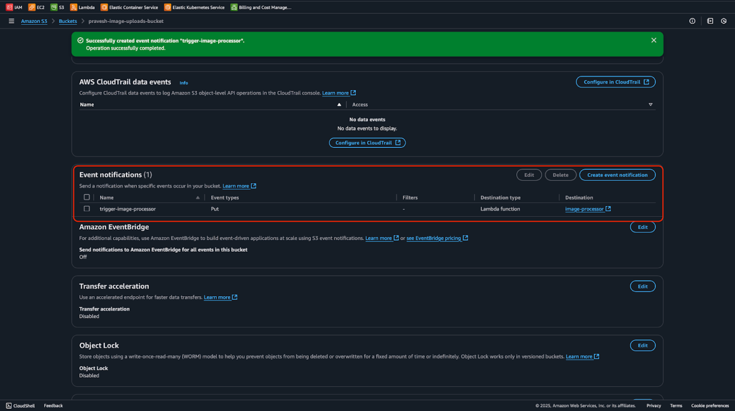Click the Info help icon
The height and width of the screenshot is (411, 735).
[x=692, y=21]
